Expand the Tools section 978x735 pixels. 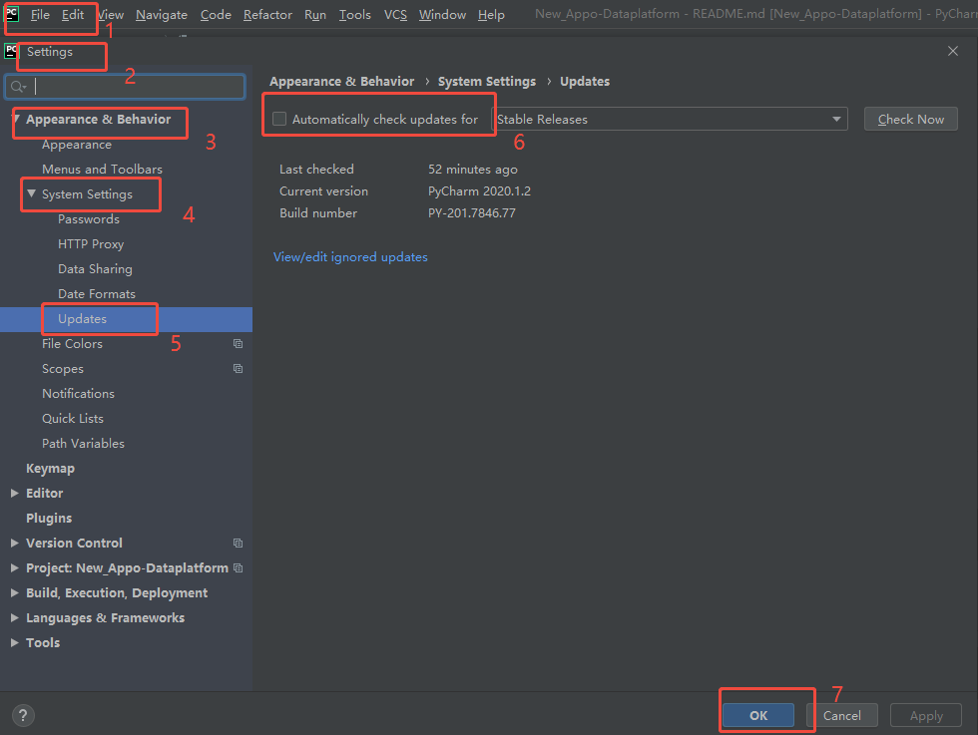click(15, 642)
